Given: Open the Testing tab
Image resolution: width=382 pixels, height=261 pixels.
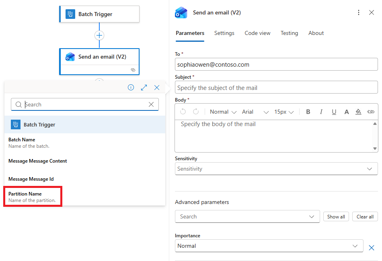Looking at the screenshot, I should (x=289, y=33).
